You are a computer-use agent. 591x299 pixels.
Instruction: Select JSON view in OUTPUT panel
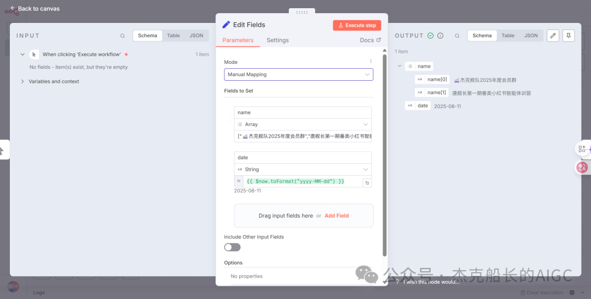pos(531,35)
